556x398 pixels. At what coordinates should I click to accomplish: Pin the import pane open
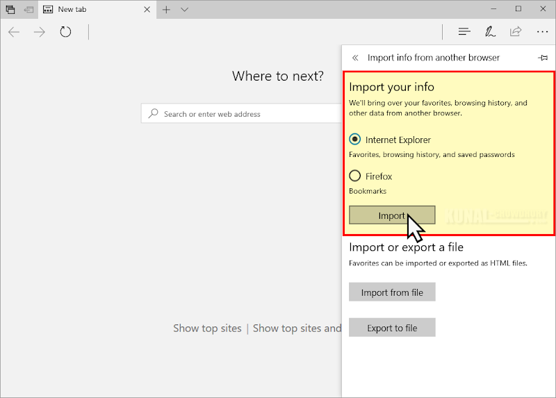pos(543,58)
